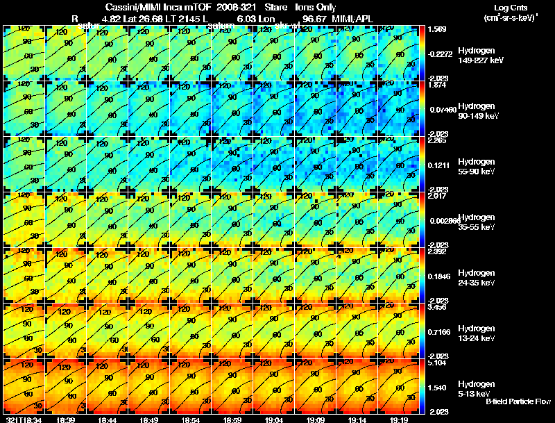Click the color bar for Hydrogen 13-24 keV
This screenshot has width=555, height=423.
422,331
